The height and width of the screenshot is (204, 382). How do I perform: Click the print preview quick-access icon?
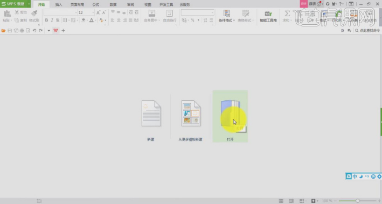[28, 31]
